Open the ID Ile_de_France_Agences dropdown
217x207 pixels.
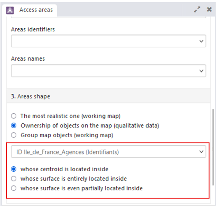click(108, 152)
